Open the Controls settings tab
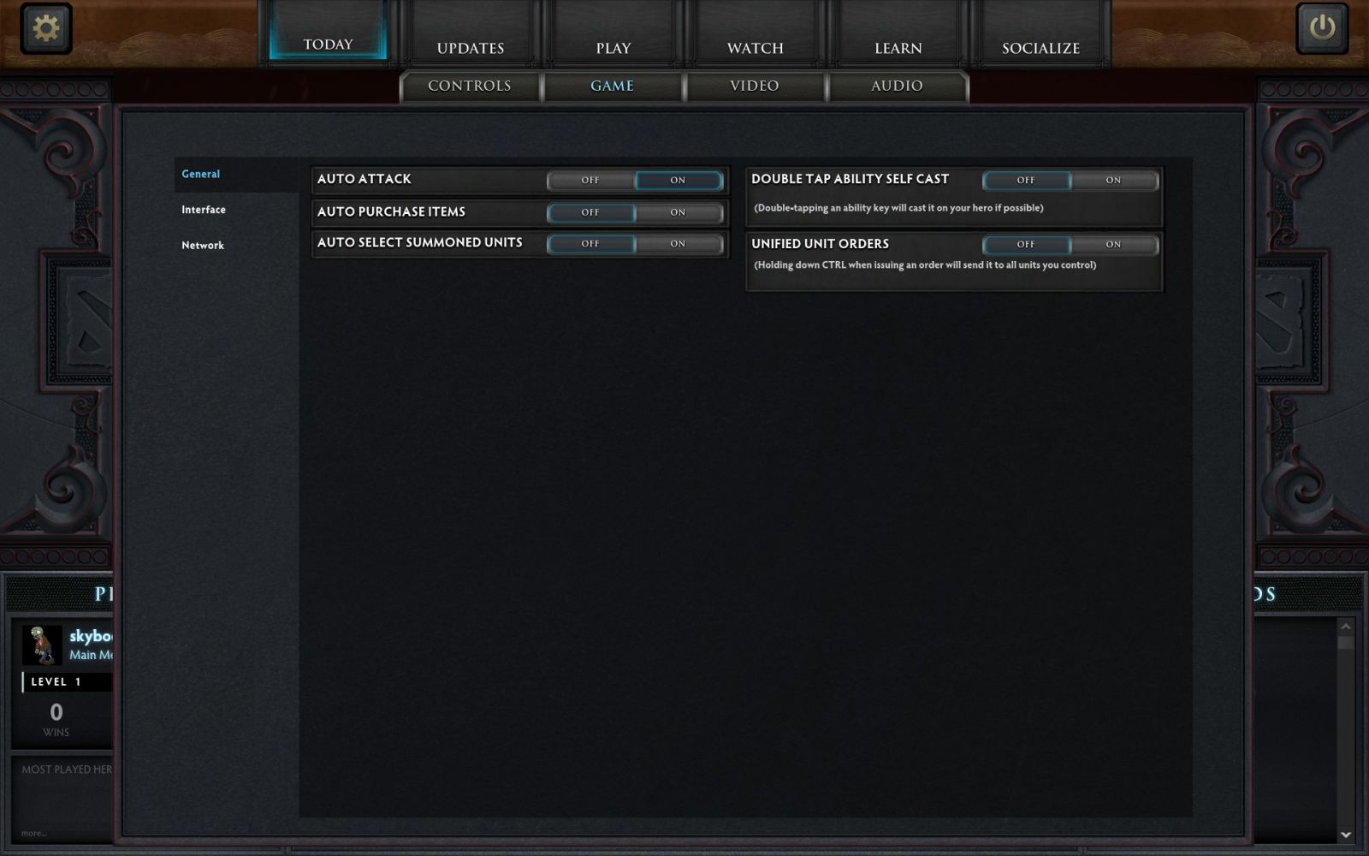Screen dimensions: 1369x856 469,86
